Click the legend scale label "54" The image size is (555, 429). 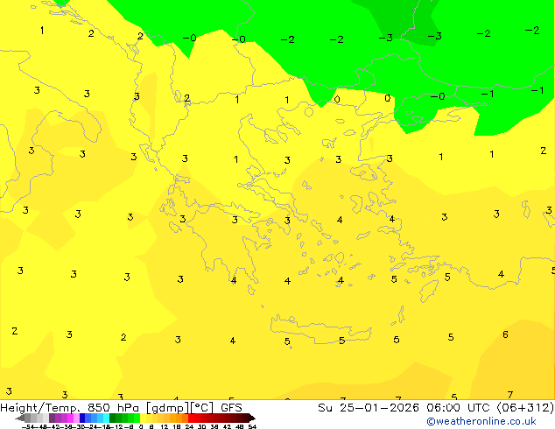(x=252, y=426)
